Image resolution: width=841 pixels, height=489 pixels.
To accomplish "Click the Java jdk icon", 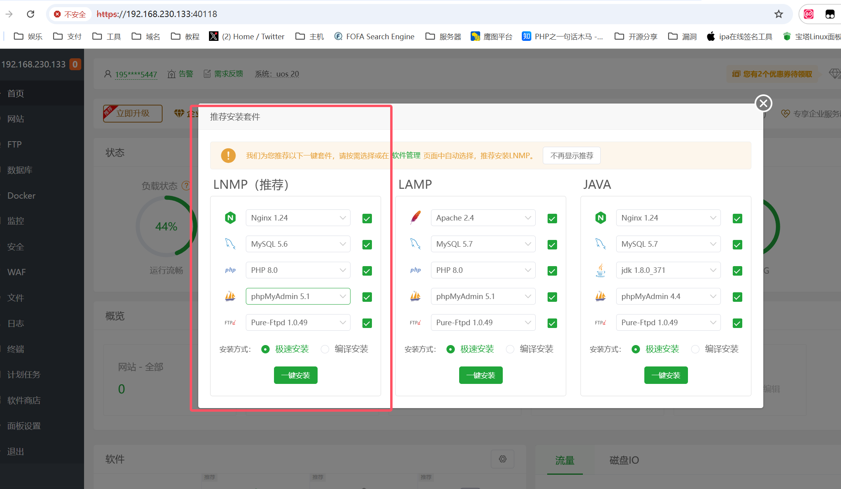I will click(601, 270).
